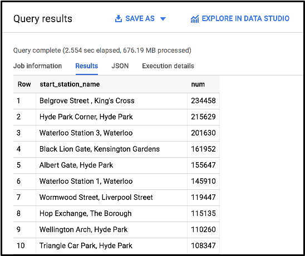This screenshot has width=305, height=256.
Task: Click the Data Studio chart icon
Action: 194,19
